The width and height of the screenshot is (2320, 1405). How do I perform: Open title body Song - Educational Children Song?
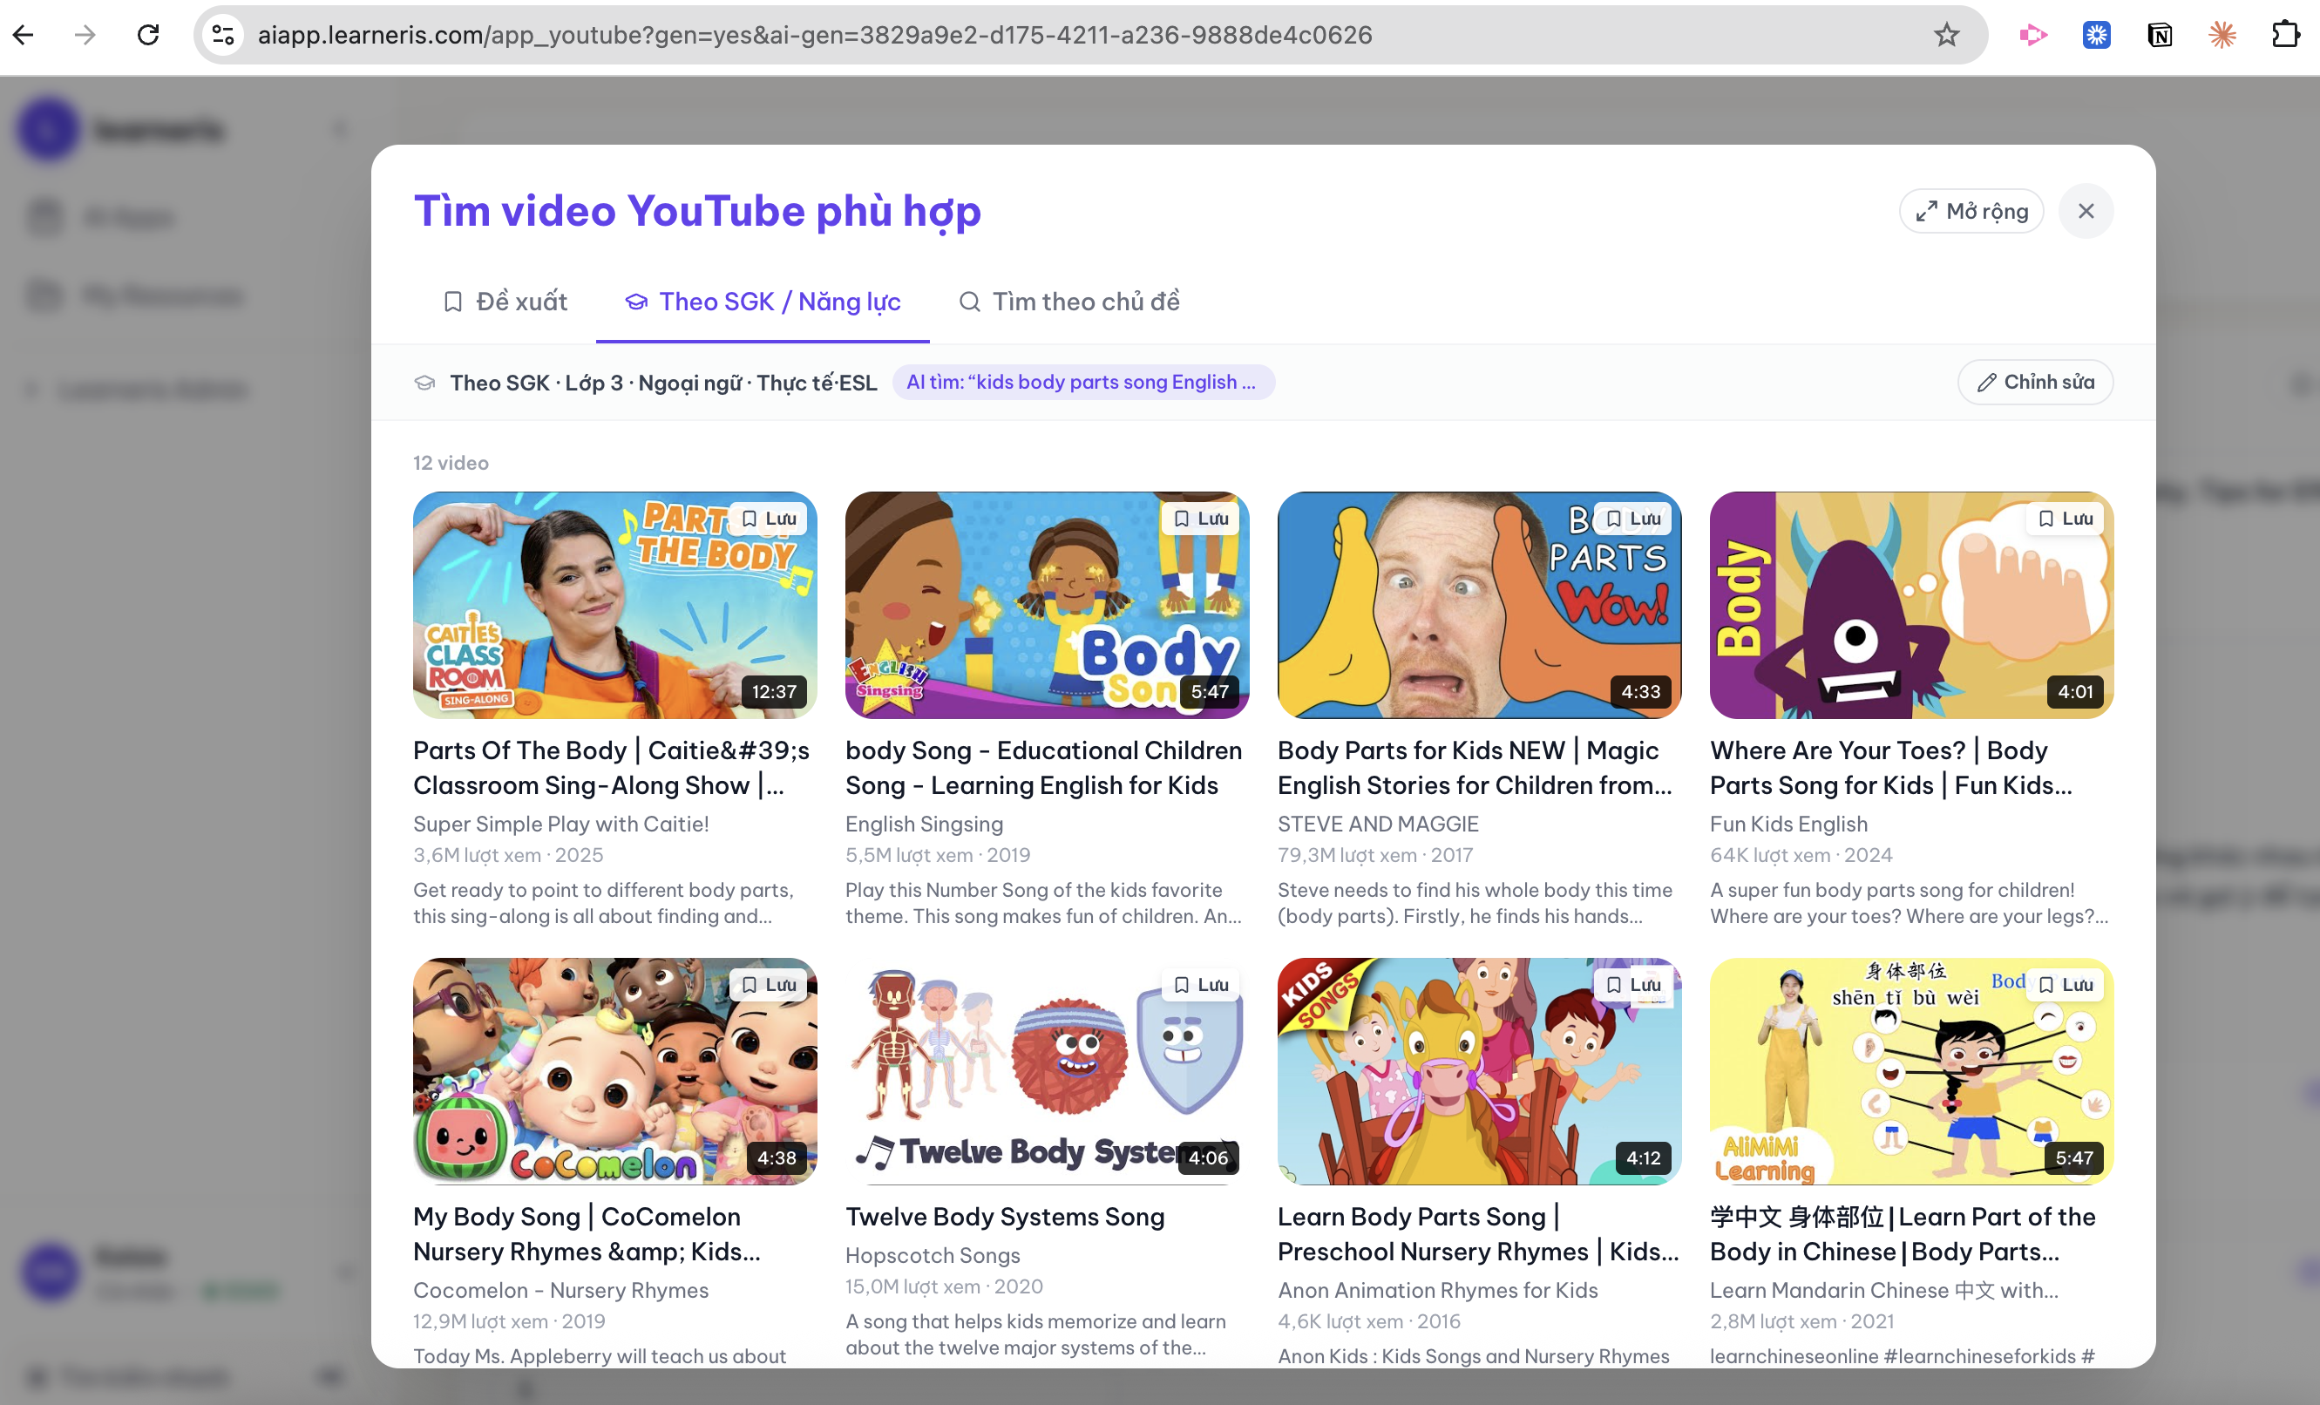(1044, 768)
